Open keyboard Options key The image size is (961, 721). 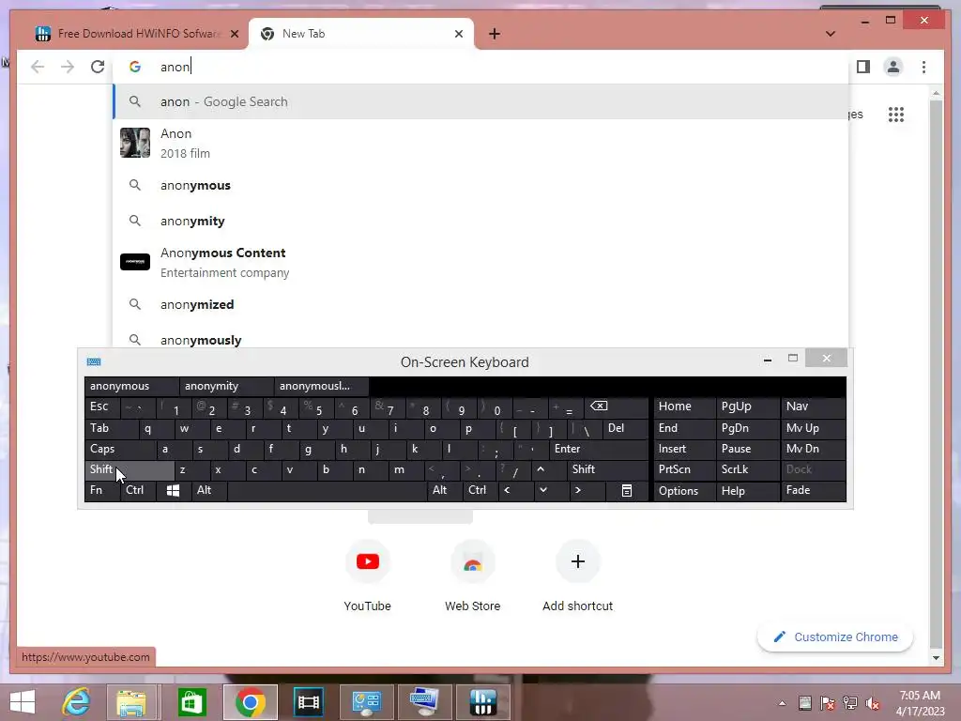(x=684, y=490)
